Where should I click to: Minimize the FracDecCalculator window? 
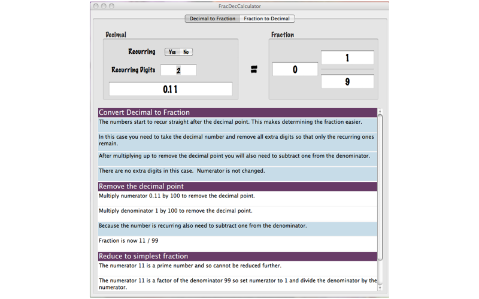104,6
